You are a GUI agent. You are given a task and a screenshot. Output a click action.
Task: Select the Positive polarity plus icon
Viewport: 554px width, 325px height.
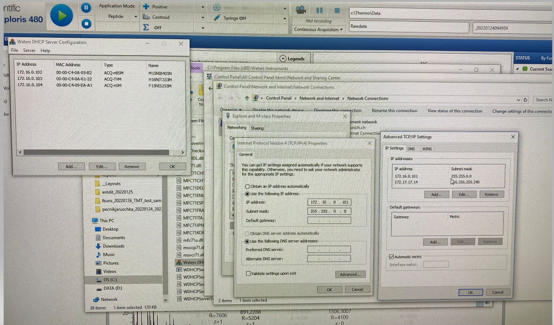coord(146,6)
